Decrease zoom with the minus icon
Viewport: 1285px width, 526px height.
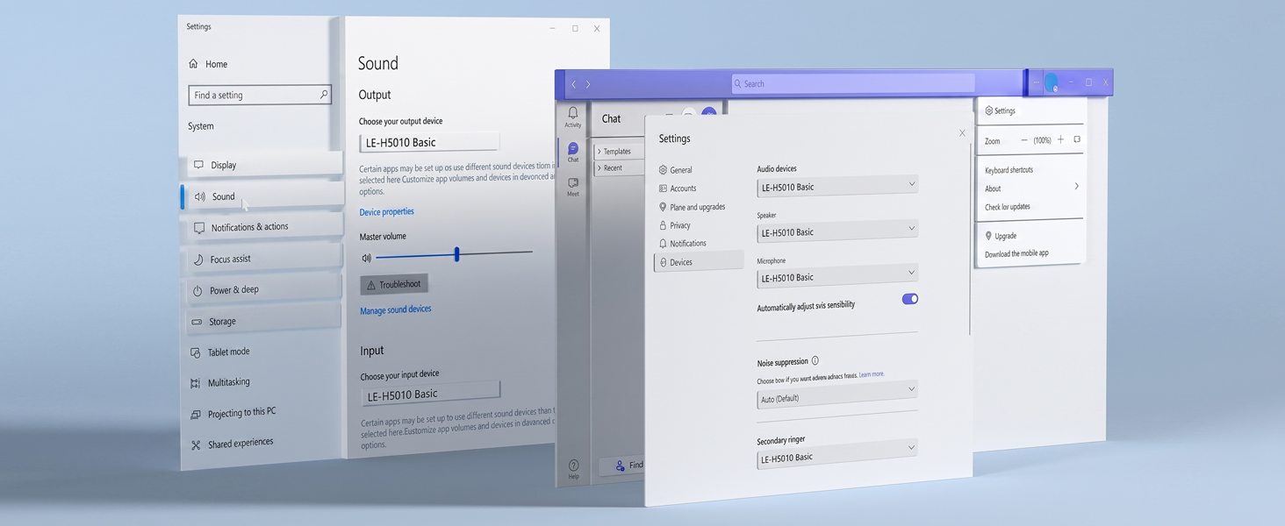coord(1023,140)
